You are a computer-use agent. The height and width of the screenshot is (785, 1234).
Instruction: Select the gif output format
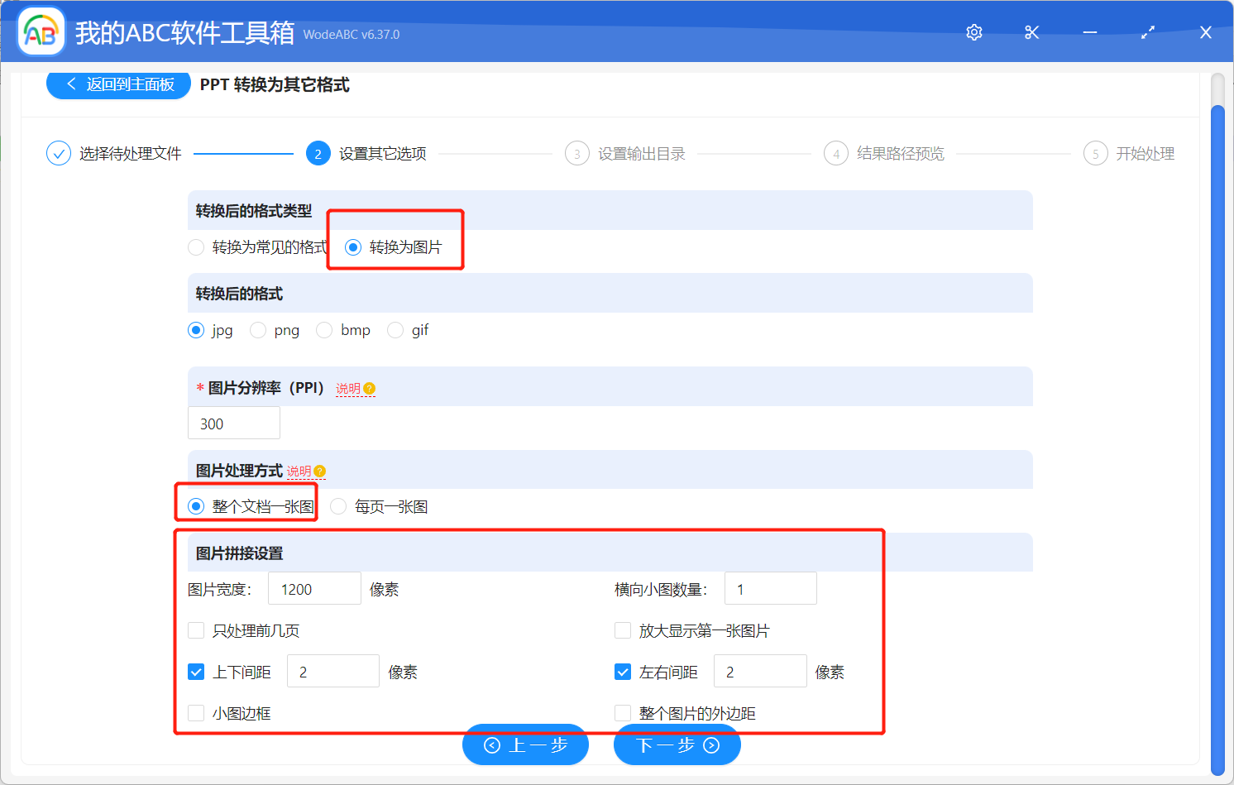395,329
